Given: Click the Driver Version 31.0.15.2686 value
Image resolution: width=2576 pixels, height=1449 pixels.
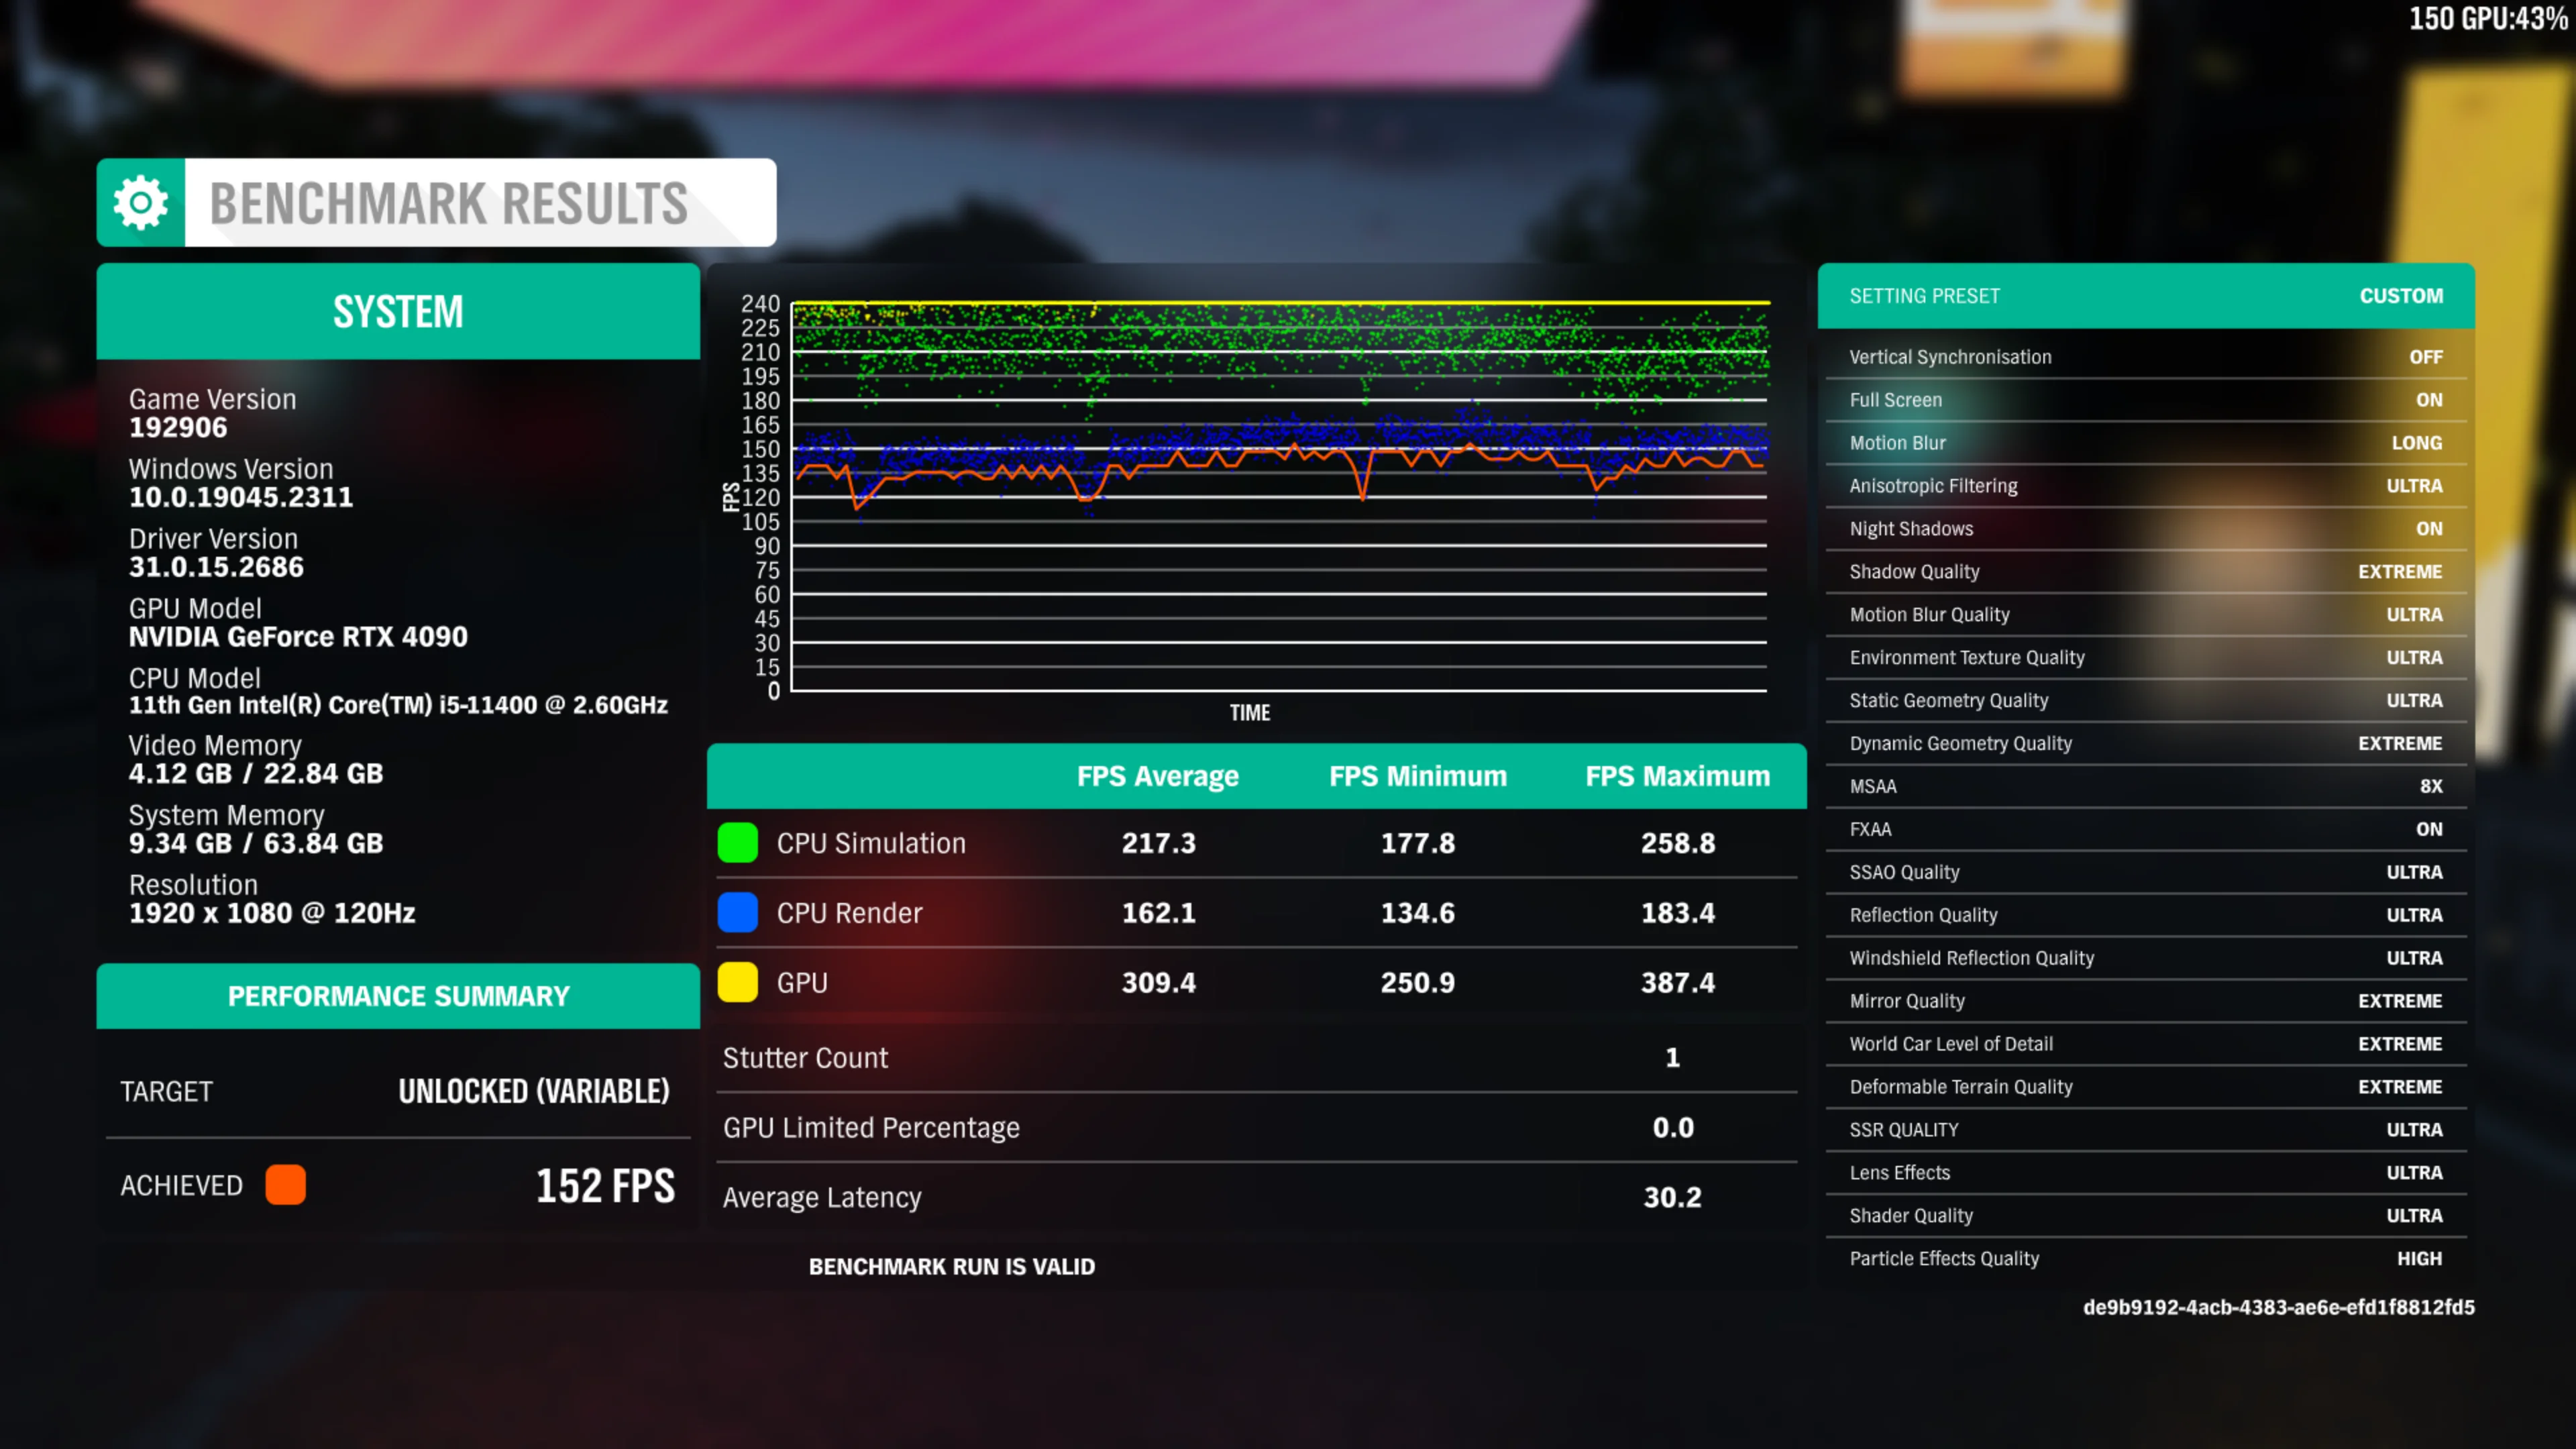Looking at the screenshot, I should click(216, 567).
